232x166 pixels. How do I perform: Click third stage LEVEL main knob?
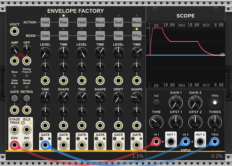[x=82, y=52]
